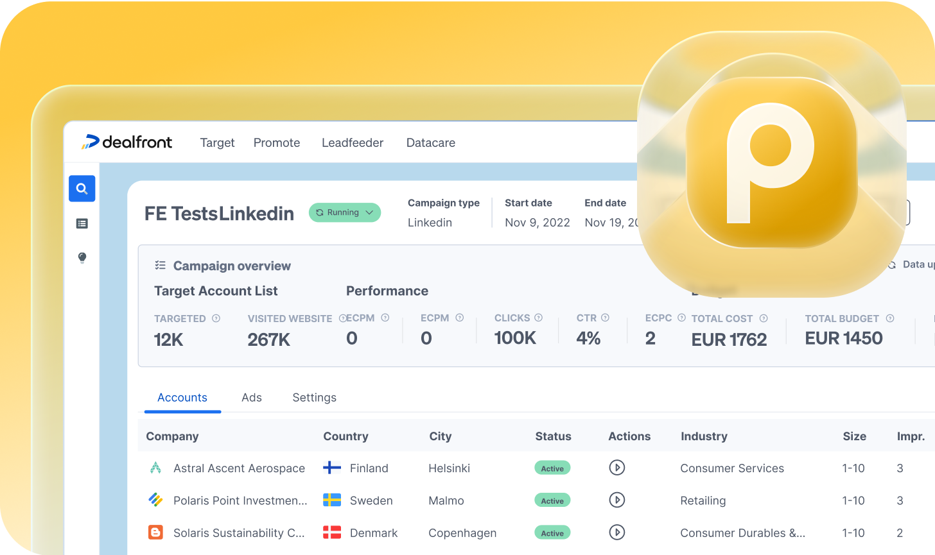The width and height of the screenshot is (935, 555).
Task: Click the Astral Ascent Aerospace company logo
Action: pyautogui.click(x=155, y=468)
